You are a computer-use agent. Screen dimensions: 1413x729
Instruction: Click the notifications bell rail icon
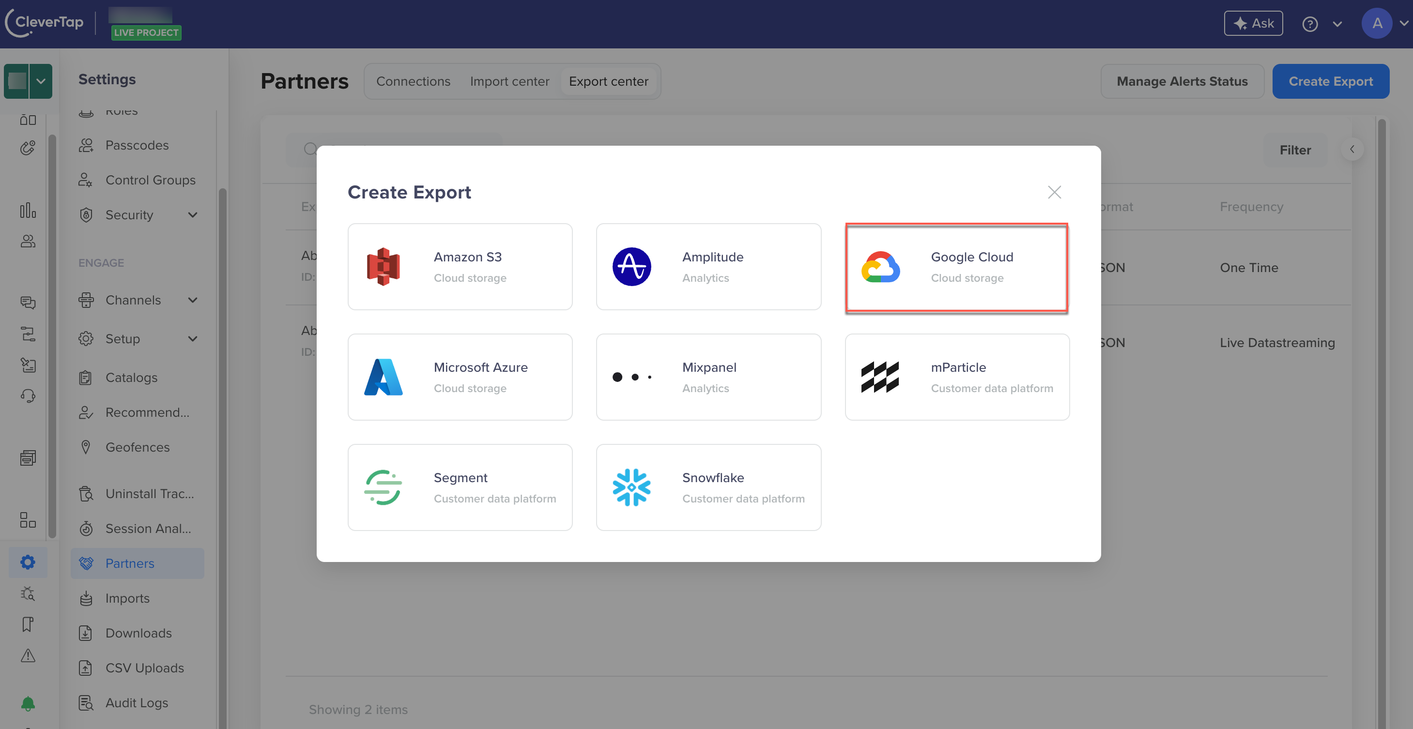pos(28,703)
